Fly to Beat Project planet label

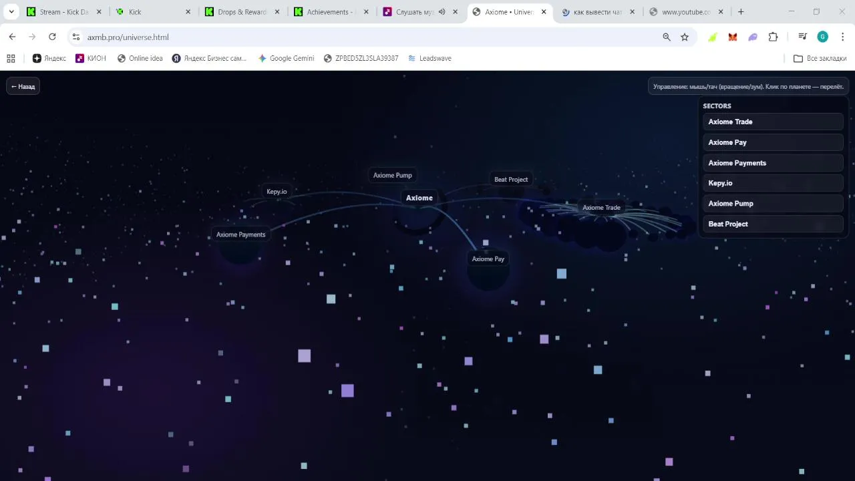point(511,179)
